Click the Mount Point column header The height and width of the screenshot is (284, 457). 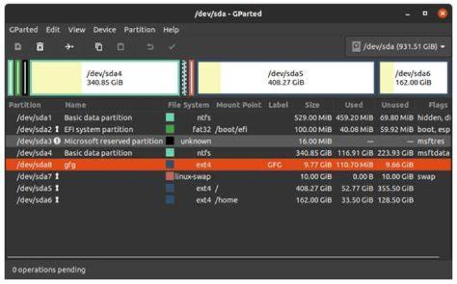click(x=239, y=105)
